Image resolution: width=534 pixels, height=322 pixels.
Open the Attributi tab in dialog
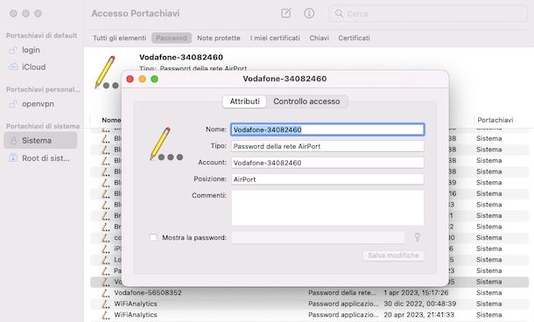(244, 101)
